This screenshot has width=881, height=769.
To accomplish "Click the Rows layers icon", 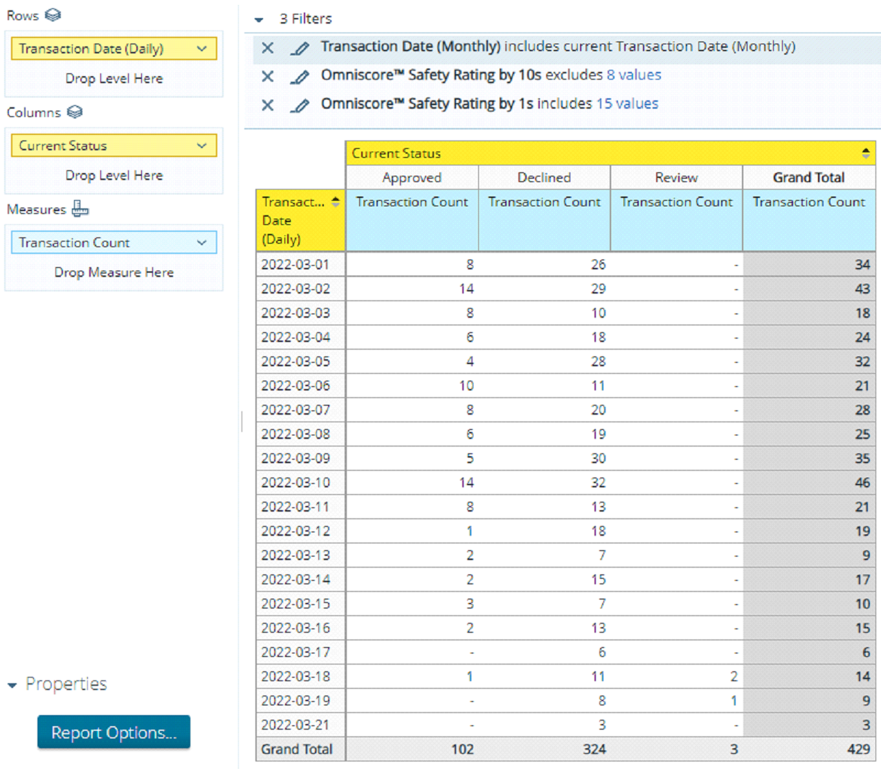I will [x=53, y=15].
